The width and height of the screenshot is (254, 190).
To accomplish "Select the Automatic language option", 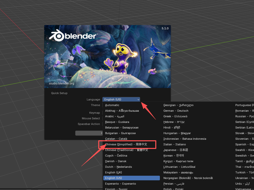I will (112, 105).
